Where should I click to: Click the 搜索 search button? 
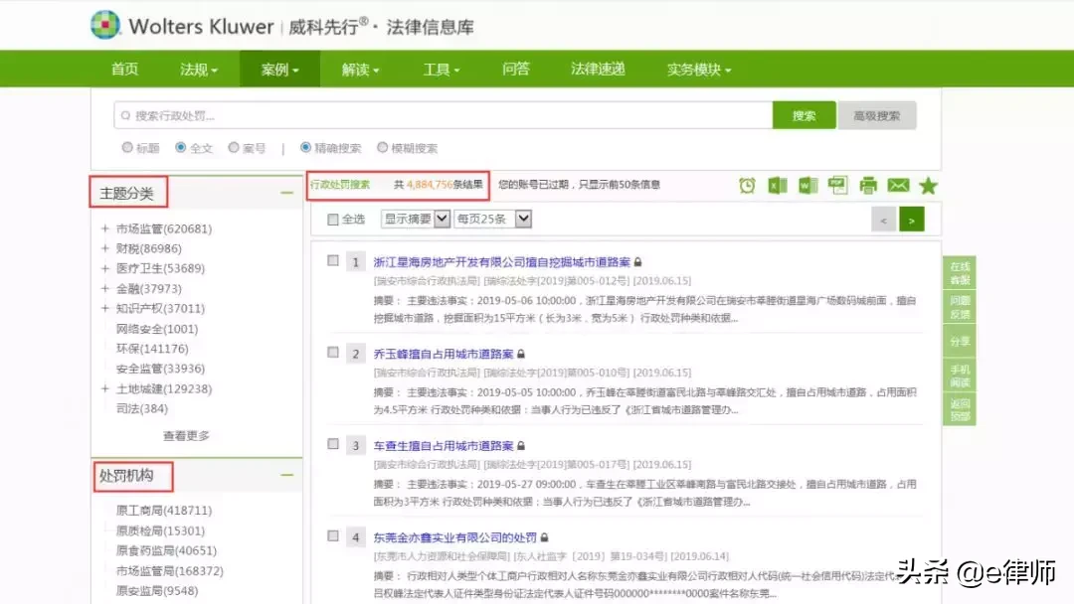[804, 115]
